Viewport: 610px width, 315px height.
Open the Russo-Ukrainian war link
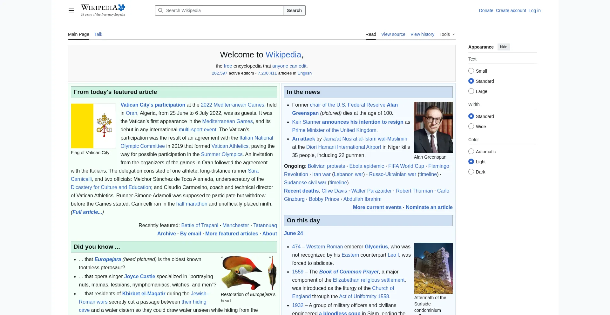coord(392,174)
